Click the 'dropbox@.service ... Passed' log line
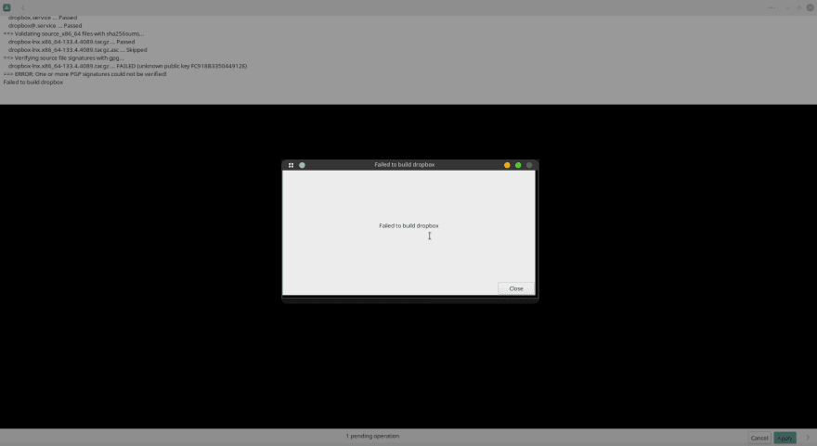Viewport: 817px width, 446px height. pos(45,26)
